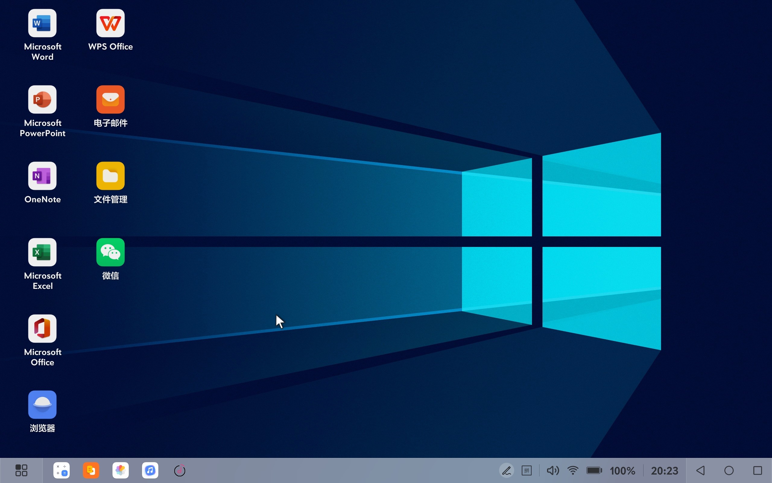
Task: Open the Microsoft Office desktop icon
Action: click(x=43, y=328)
